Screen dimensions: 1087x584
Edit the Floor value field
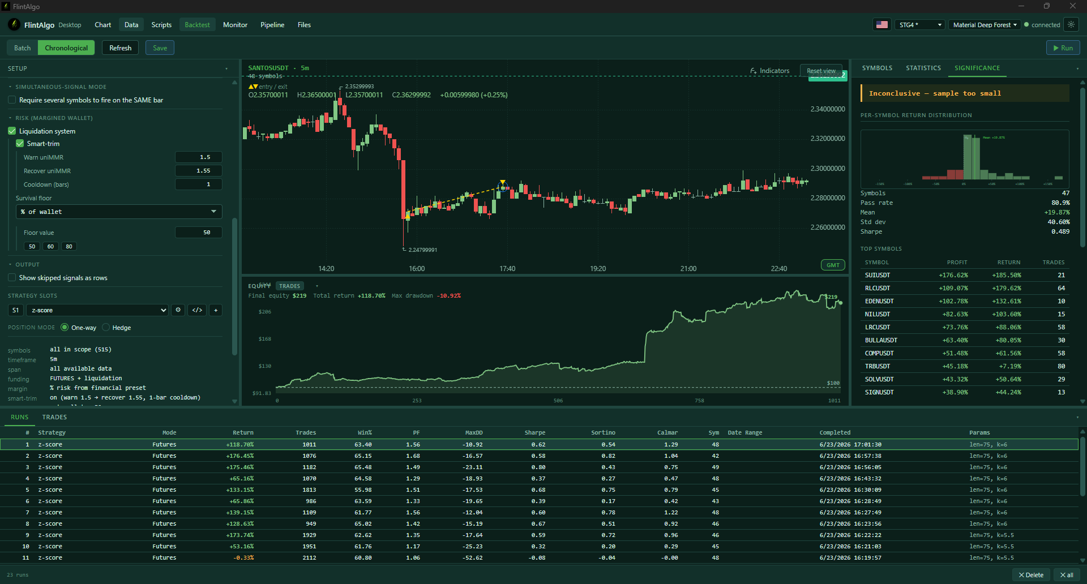(x=199, y=233)
